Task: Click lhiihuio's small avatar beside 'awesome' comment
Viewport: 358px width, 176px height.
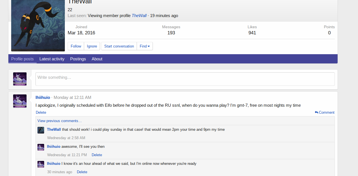Action: click(41, 147)
